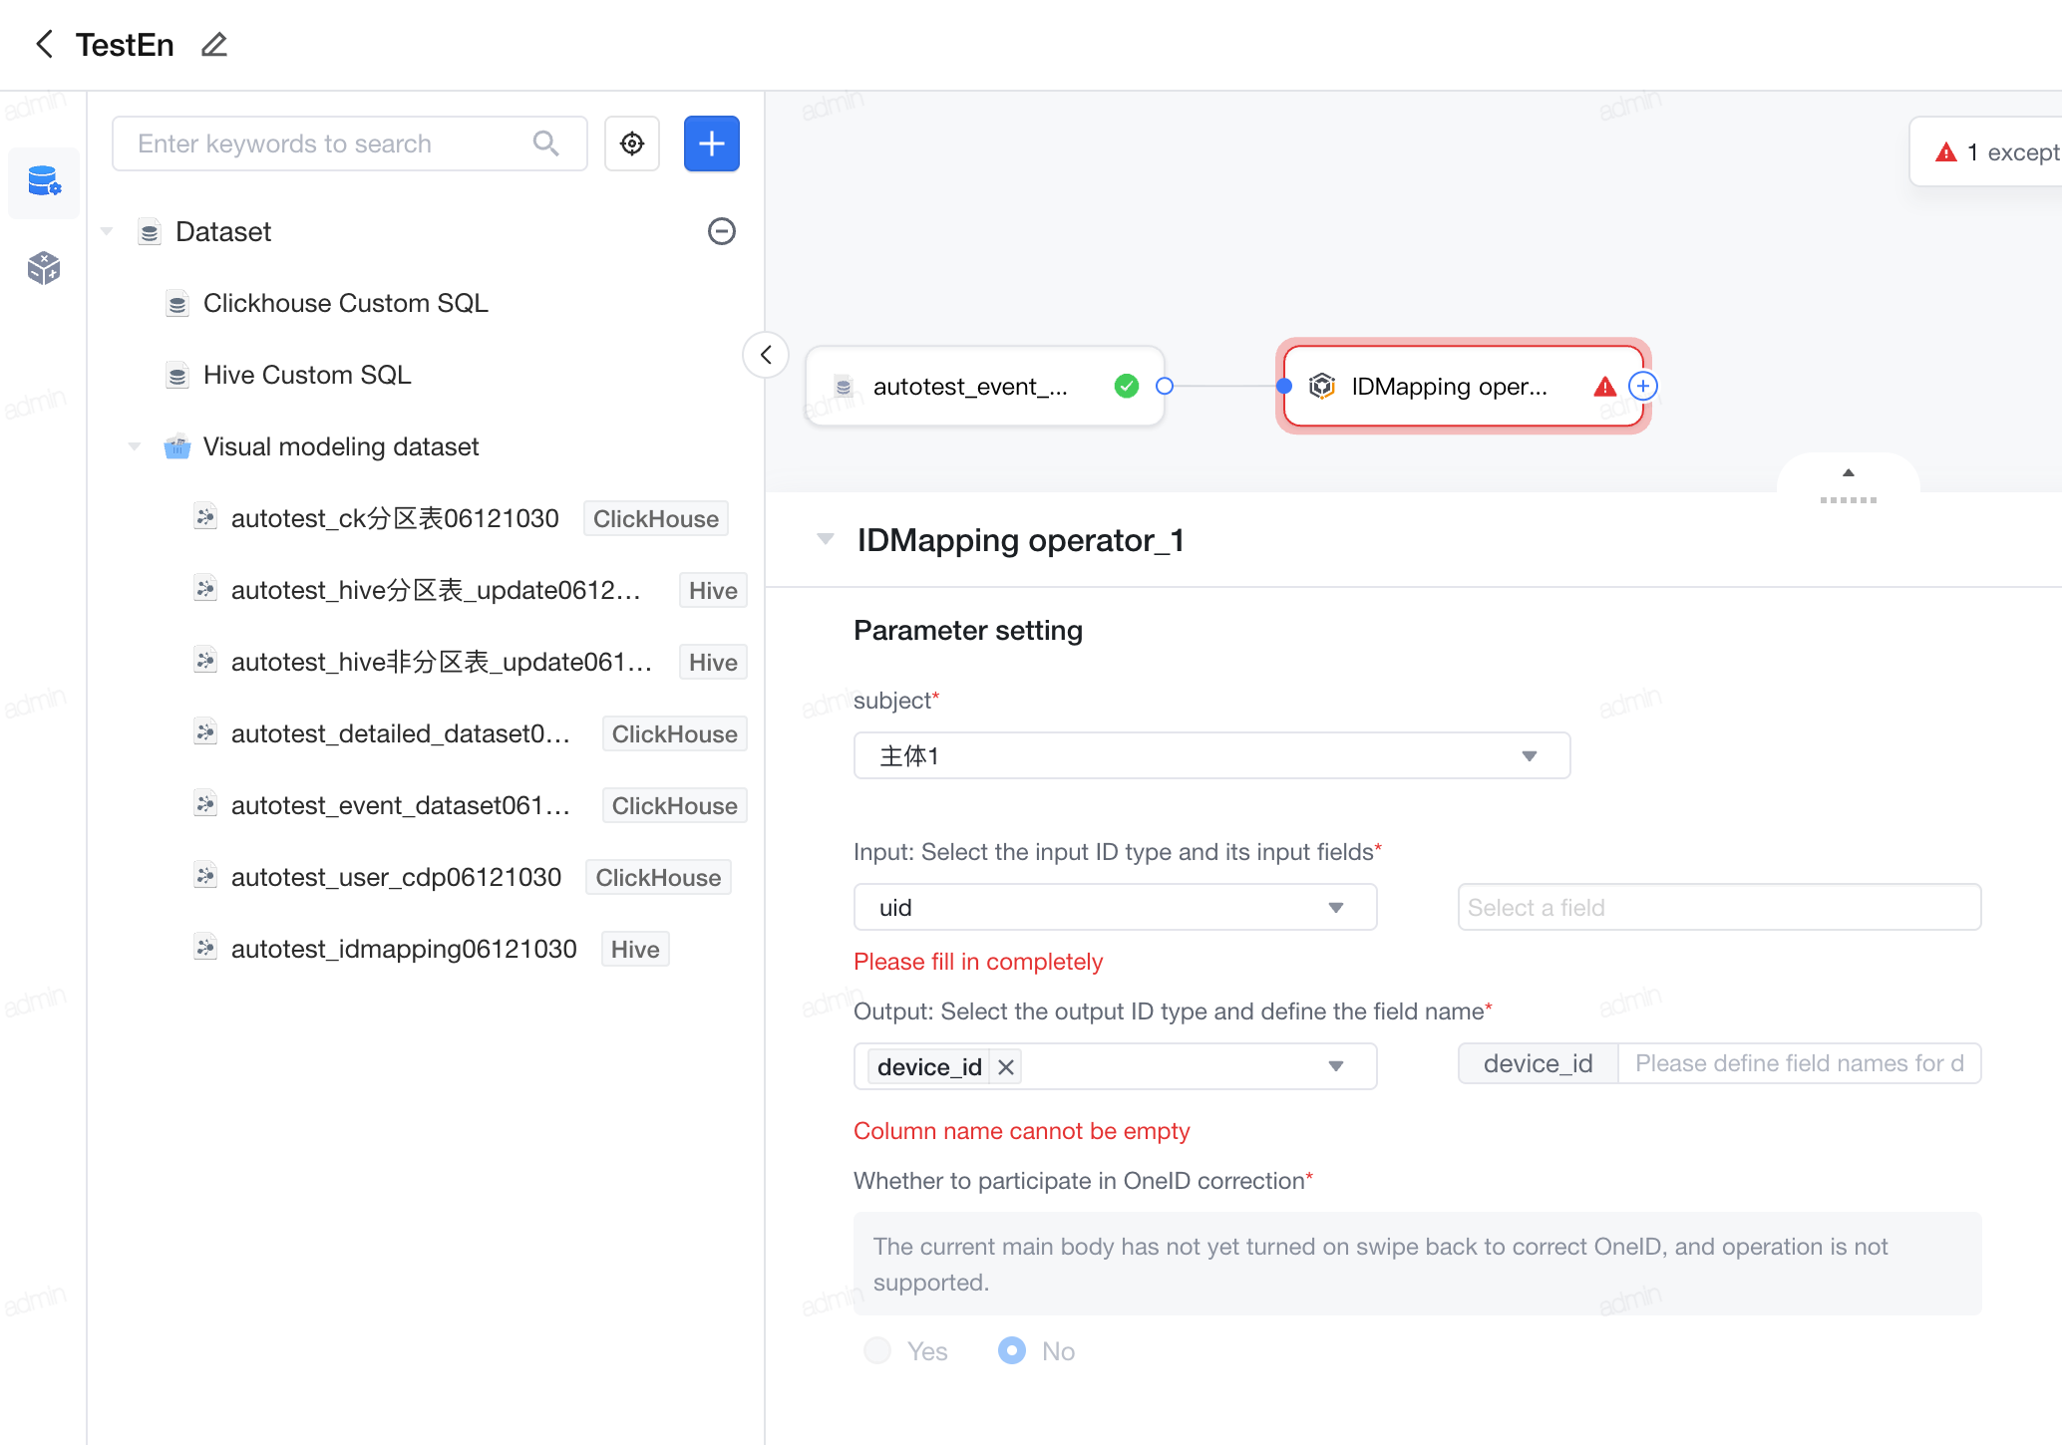Open the subject dropdown showing 主体1
This screenshot has height=1445, width=2062.
(1211, 755)
